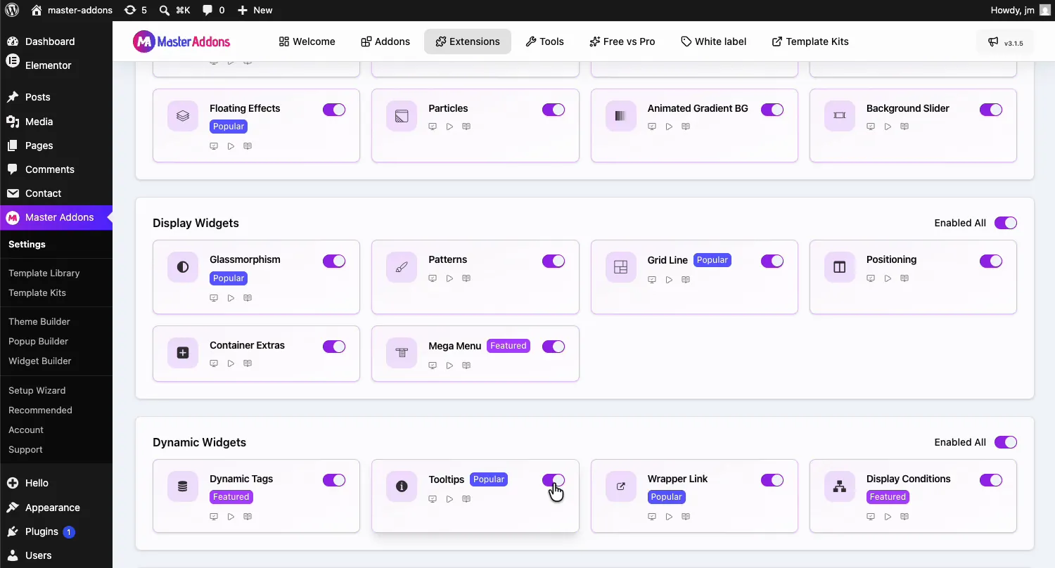
Task: Toggle the Animated Gradient BG switch
Action: pyautogui.click(x=772, y=110)
